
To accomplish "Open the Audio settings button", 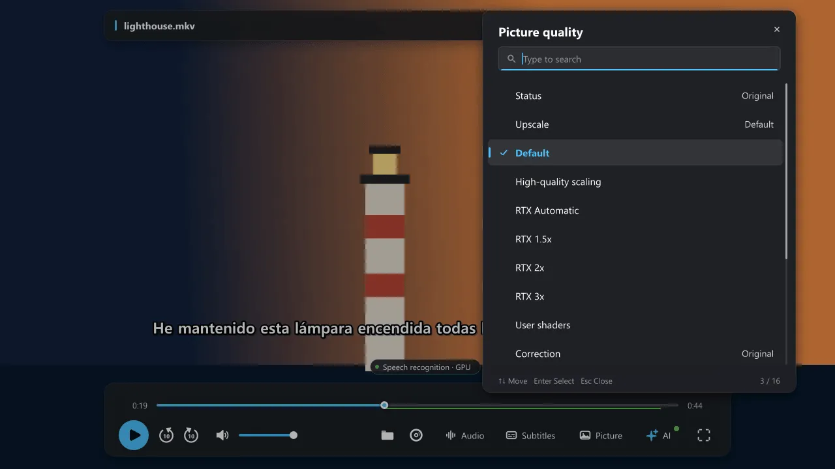I will tap(464, 435).
